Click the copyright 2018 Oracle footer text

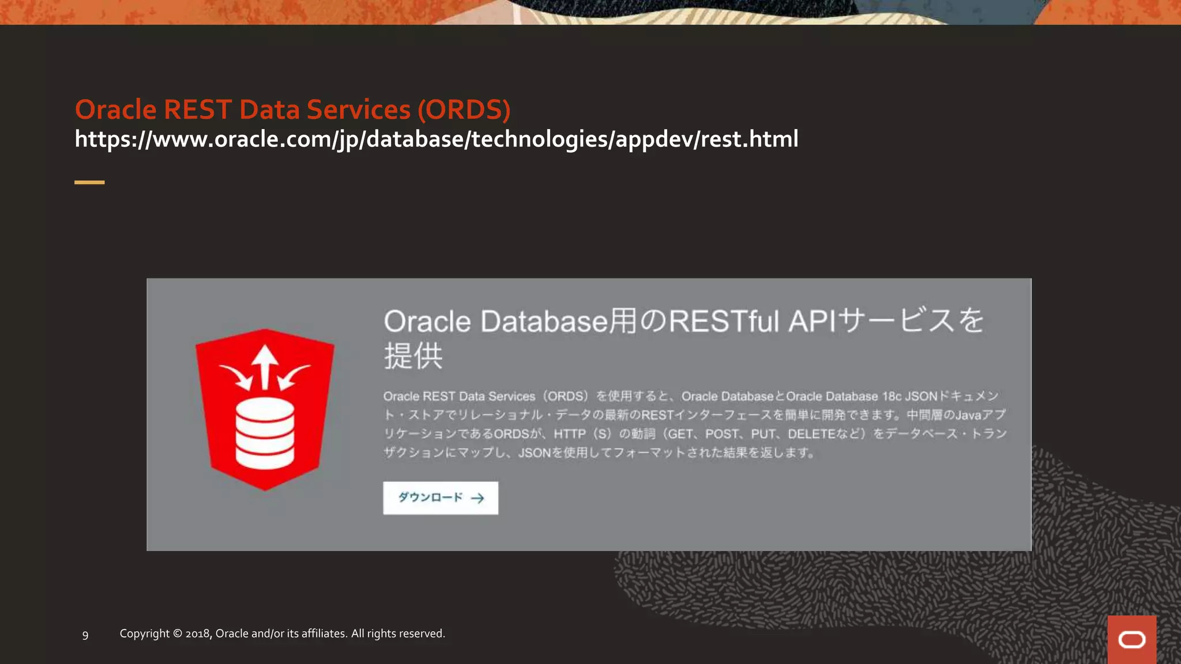click(283, 633)
